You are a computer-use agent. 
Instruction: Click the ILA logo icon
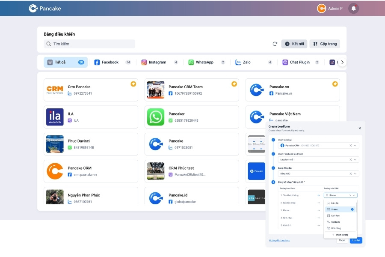pyautogui.click(x=55, y=117)
